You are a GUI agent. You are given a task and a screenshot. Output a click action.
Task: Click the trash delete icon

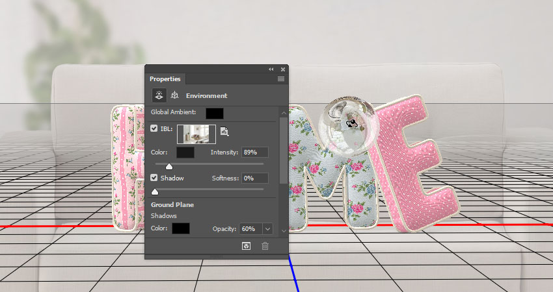click(x=265, y=246)
